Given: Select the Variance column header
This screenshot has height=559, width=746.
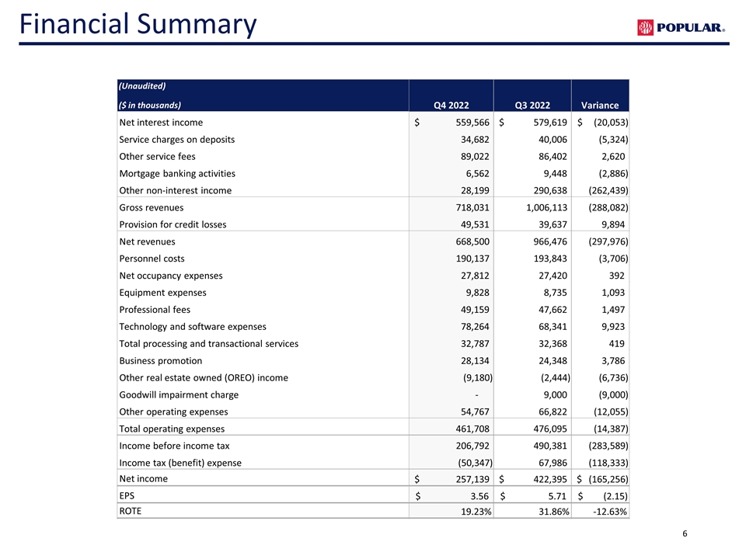Looking at the screenshot, I should point(600,106).
